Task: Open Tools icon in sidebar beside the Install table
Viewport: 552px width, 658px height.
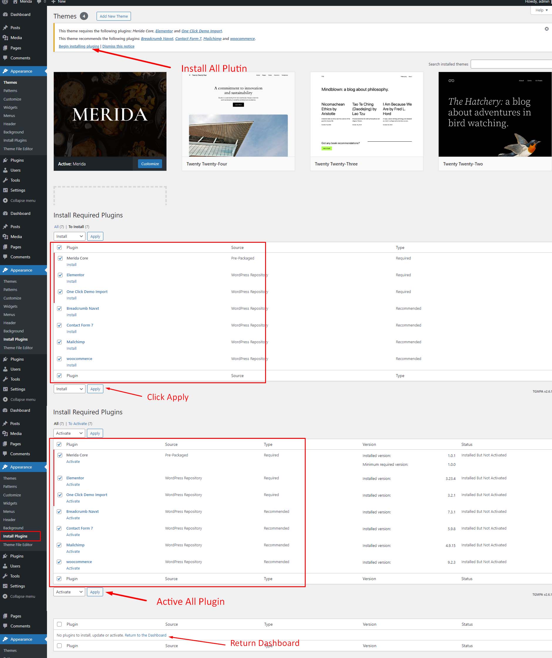Action: tap(5, 379)
